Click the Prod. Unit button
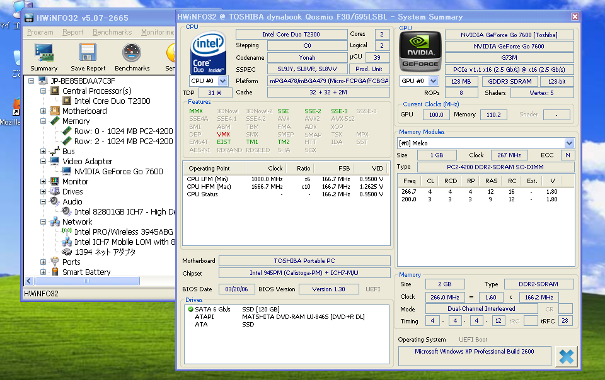Viewport: 605px width, 380px height. (x=369, y=69)
